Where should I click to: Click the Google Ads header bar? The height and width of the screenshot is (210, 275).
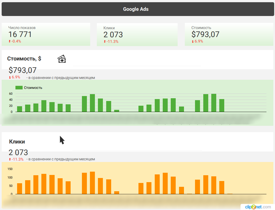[136, 9]
